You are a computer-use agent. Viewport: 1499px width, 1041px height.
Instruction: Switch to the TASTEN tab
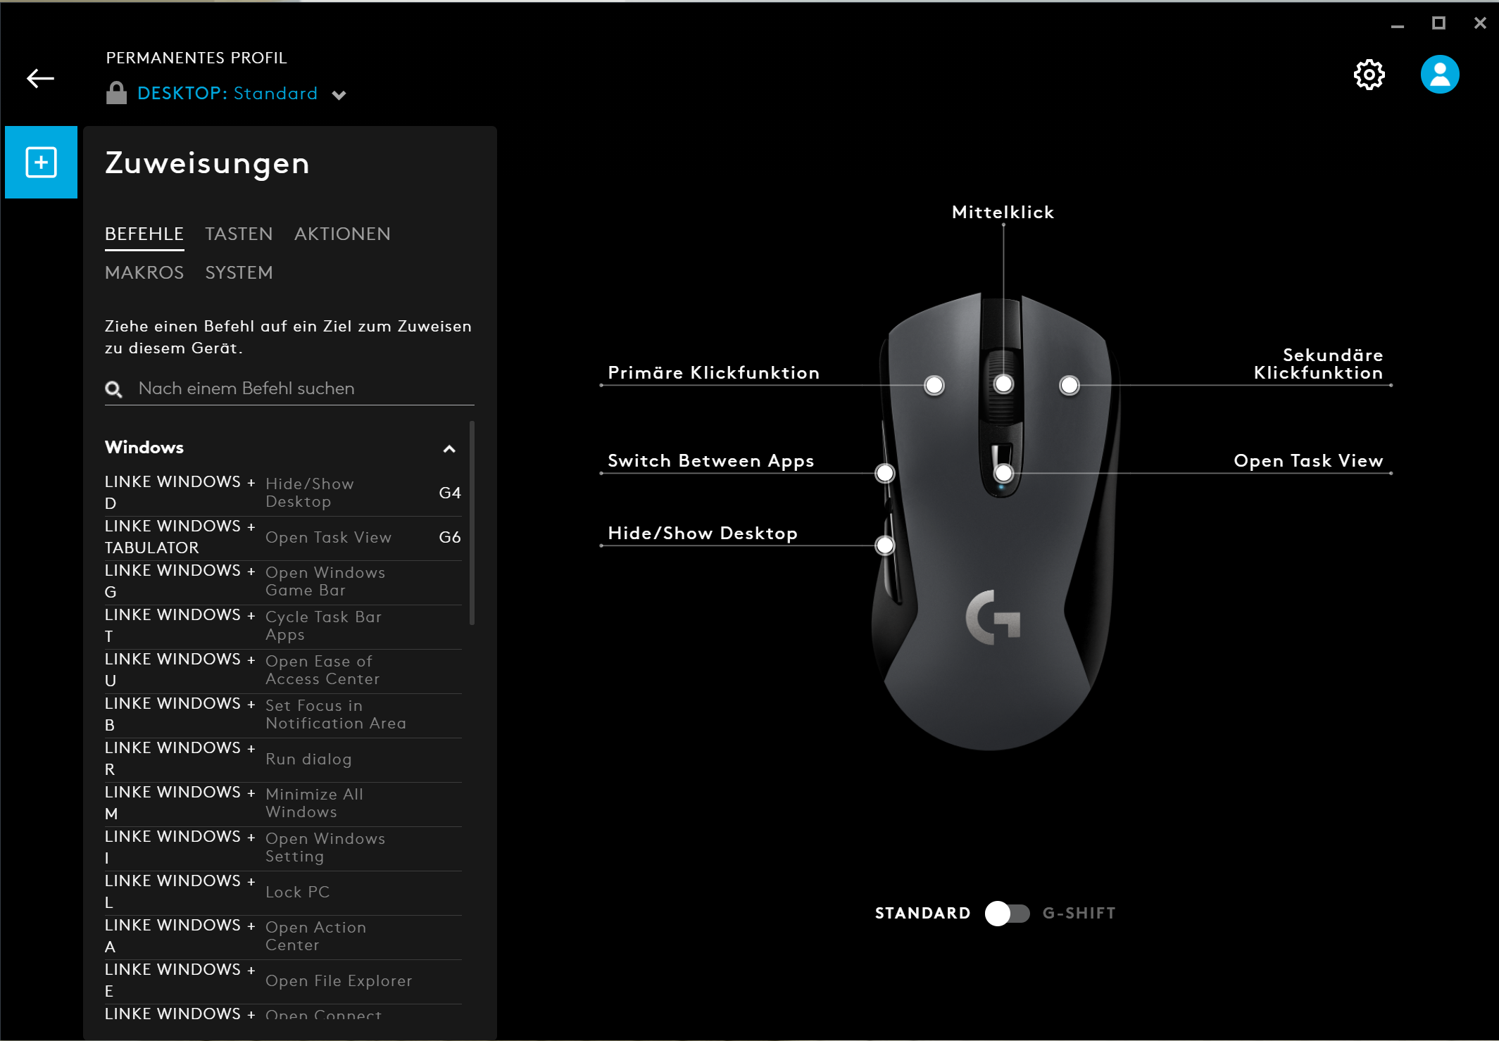point(239,234)
